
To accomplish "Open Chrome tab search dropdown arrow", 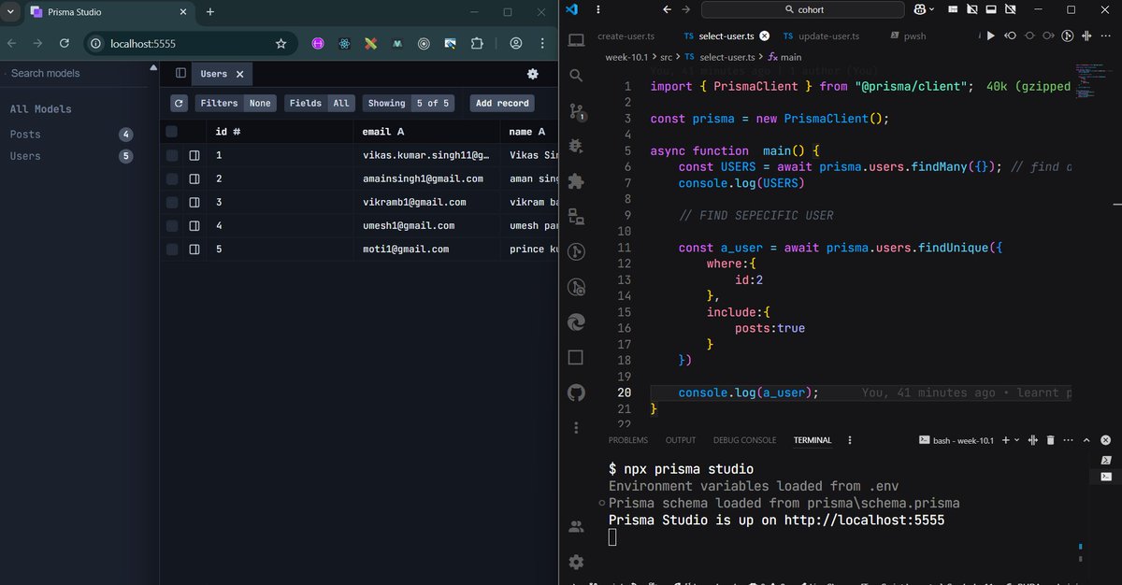I will point(9,11).
